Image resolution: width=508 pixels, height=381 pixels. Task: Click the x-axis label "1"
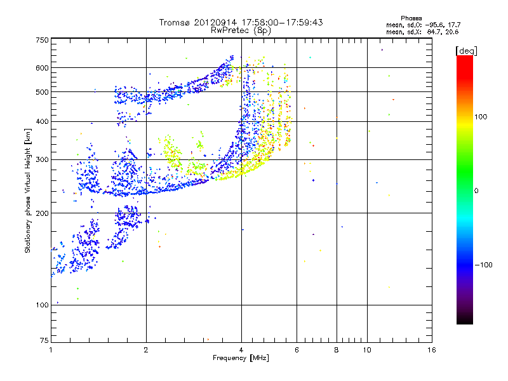51,350
